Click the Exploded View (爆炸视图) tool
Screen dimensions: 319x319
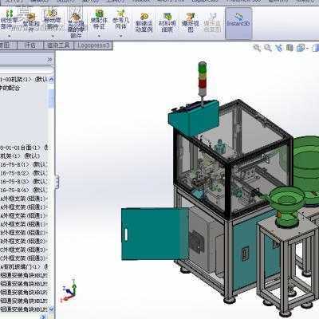pyautogui.click(x=191, y=22)
